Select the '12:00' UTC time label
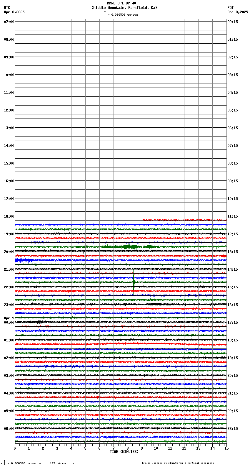Image resolution: width=250 pixels, height=467 pixels. point(9,110)
